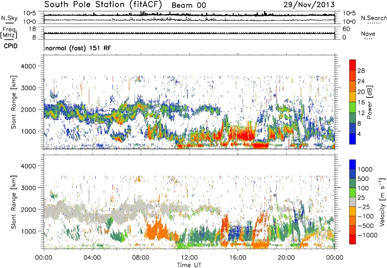Click the "N.Search" legend label
Viewport: 387px width, 268px height.
(373, 18)
